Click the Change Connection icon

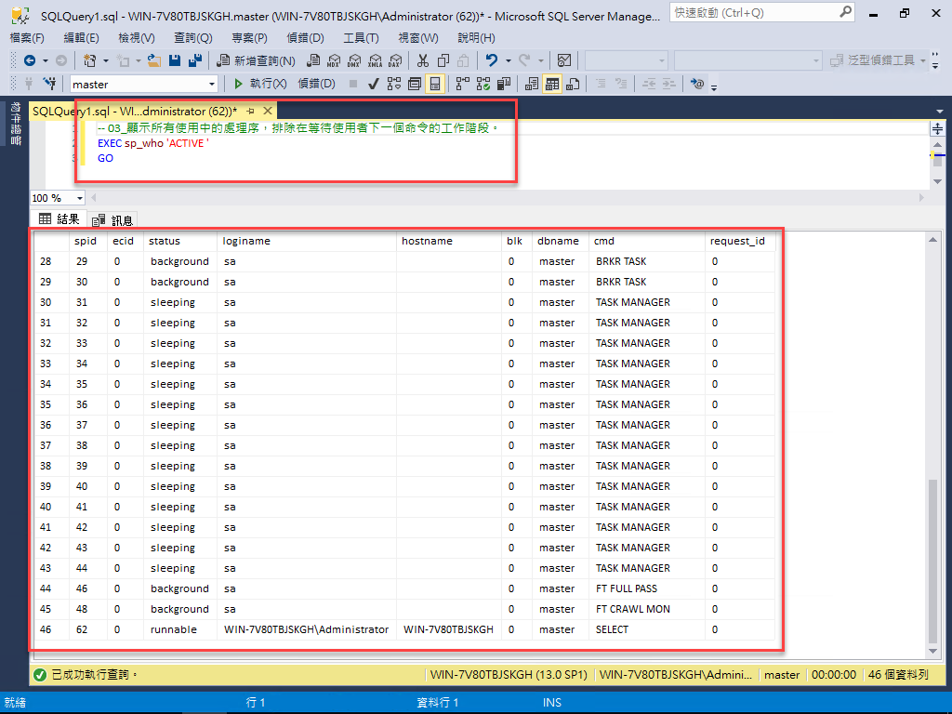[x=50, y=83]
